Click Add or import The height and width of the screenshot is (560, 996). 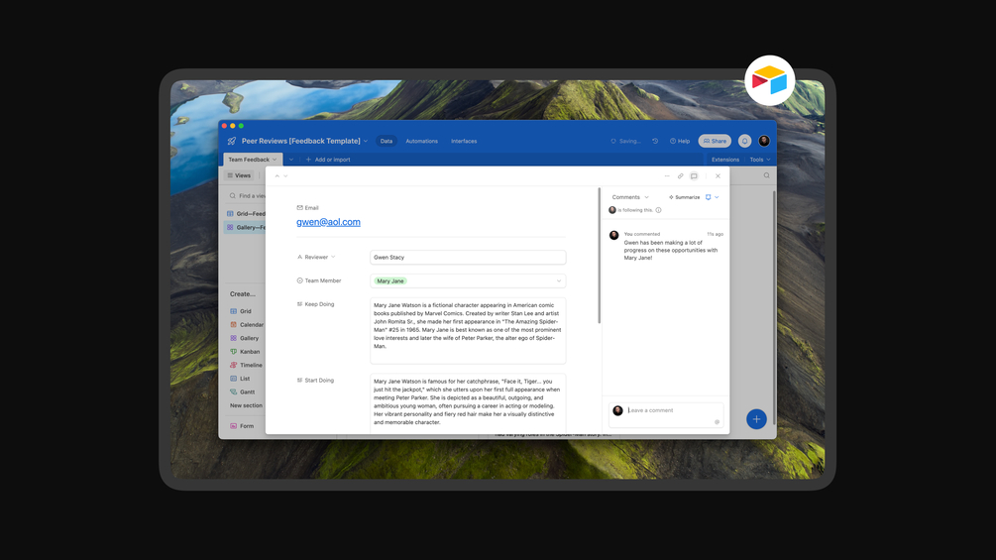pyautogui.click(x=328, y=160)
